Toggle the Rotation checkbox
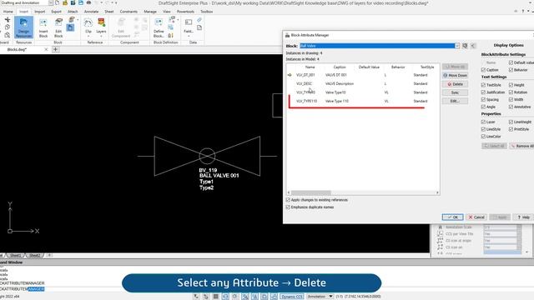 (511, 92)
